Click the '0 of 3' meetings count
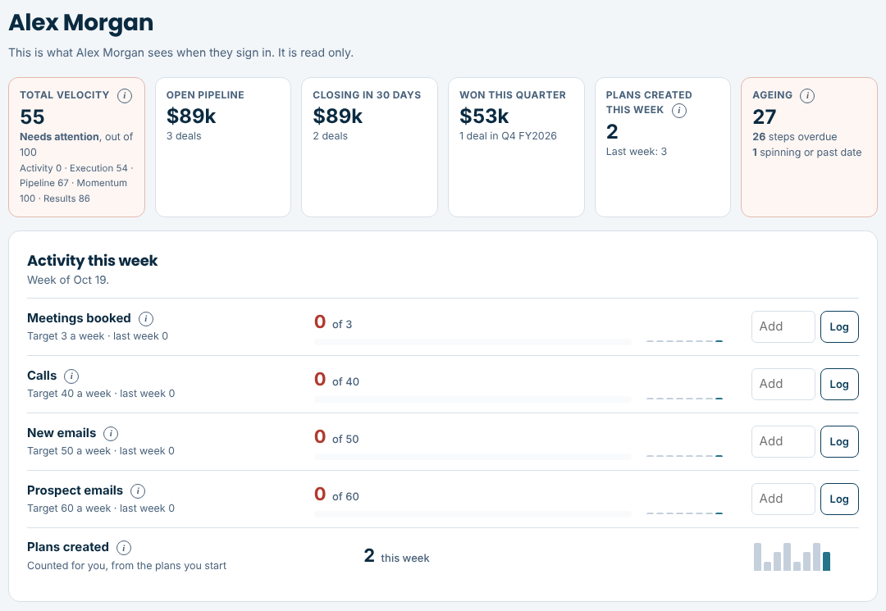The image size is (886, 611). click(333, 322)
